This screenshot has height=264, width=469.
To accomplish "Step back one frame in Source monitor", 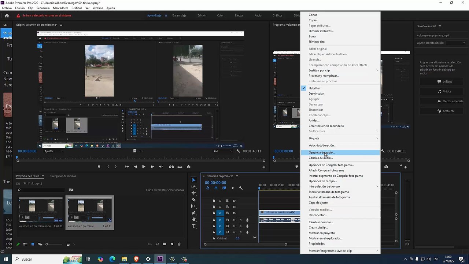I will (x=135, y=167).
